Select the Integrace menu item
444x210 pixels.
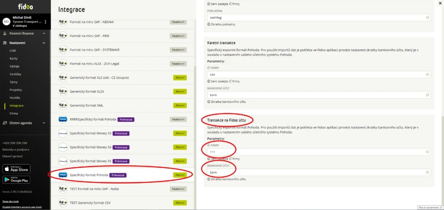point(16,105)
